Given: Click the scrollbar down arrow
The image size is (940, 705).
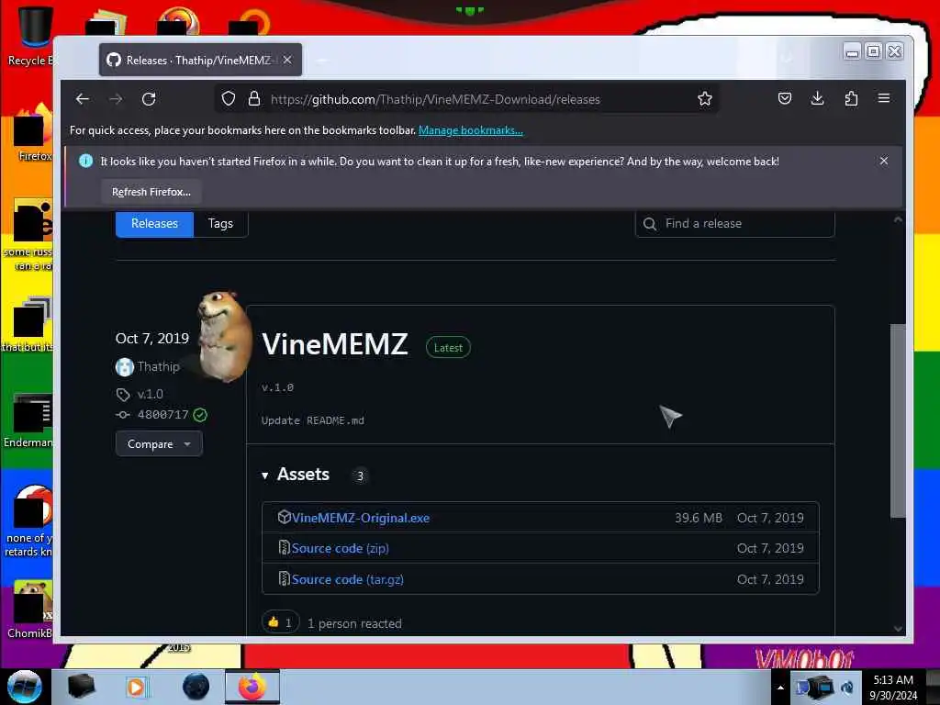Looking at the screenshot, I should pyautogui.click(x=898, y=628).
